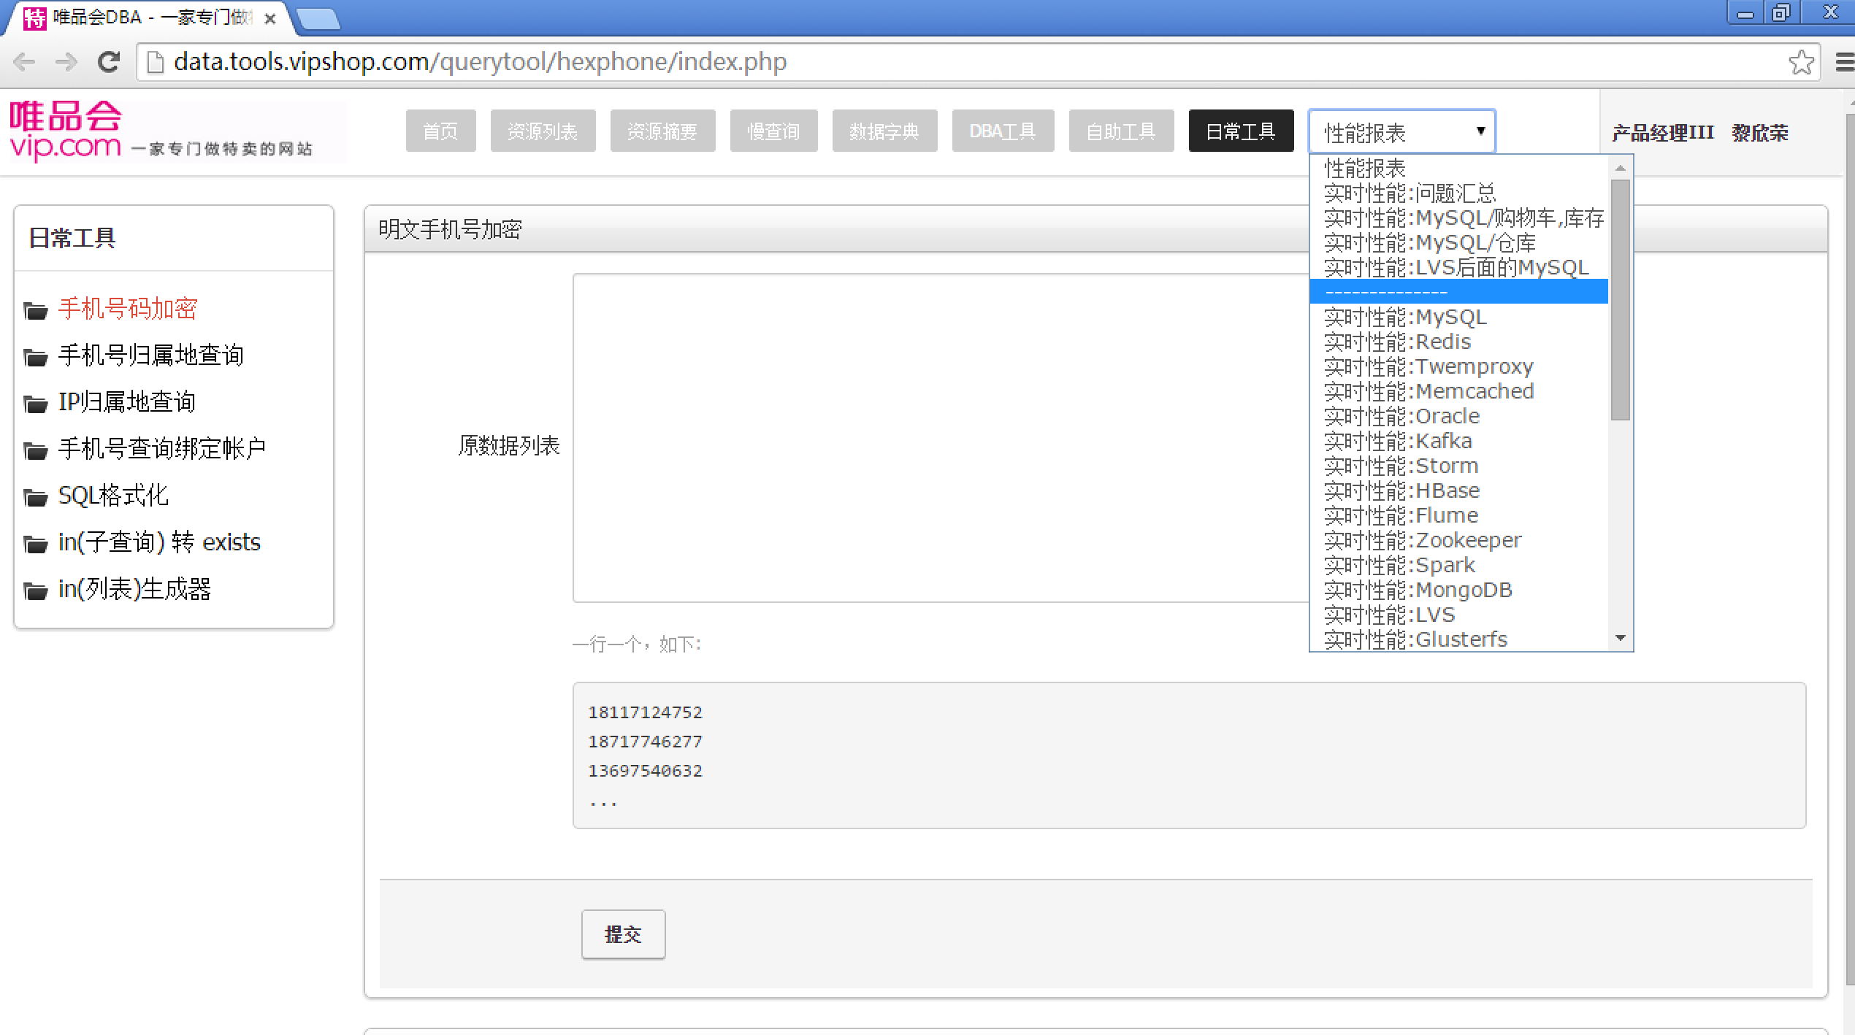Choose 实时性能:Zookeeper from the list

pos(1458,540)
